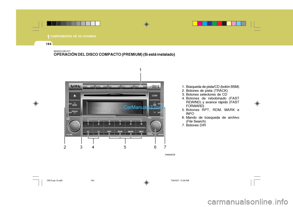Click the line '7. Botones DIR'
The image size is (293, 207).
pos(194,125)
